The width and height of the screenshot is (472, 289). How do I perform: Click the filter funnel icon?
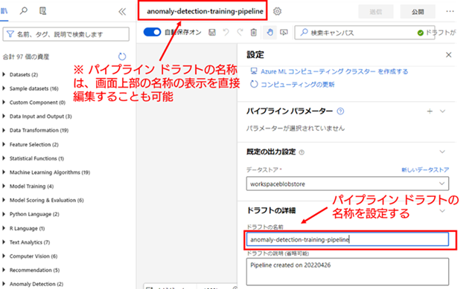pos(10,34)
